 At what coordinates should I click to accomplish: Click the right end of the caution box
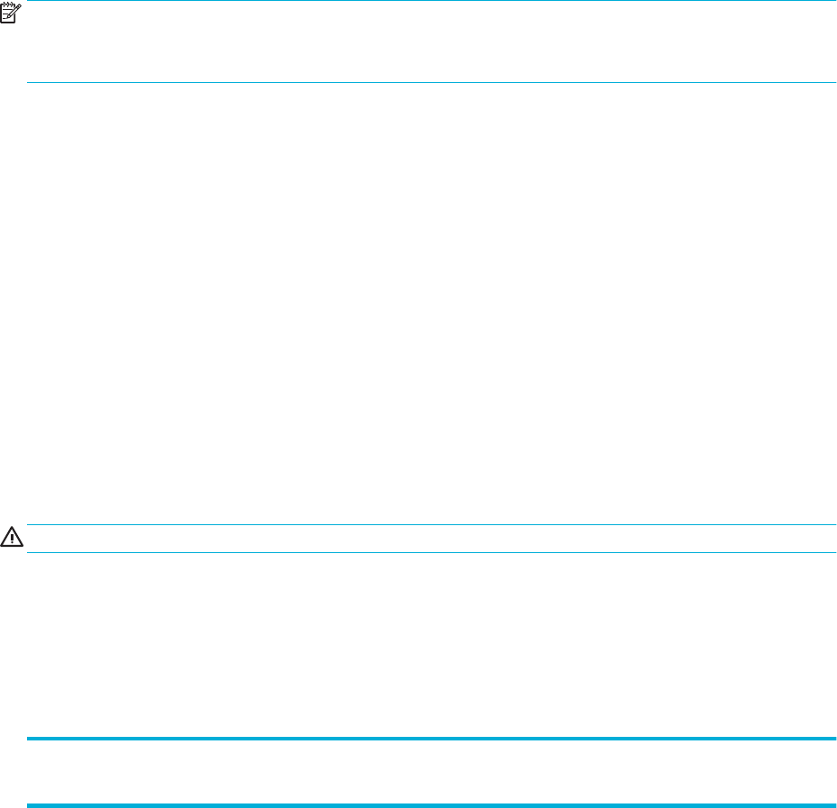(822, 539)
